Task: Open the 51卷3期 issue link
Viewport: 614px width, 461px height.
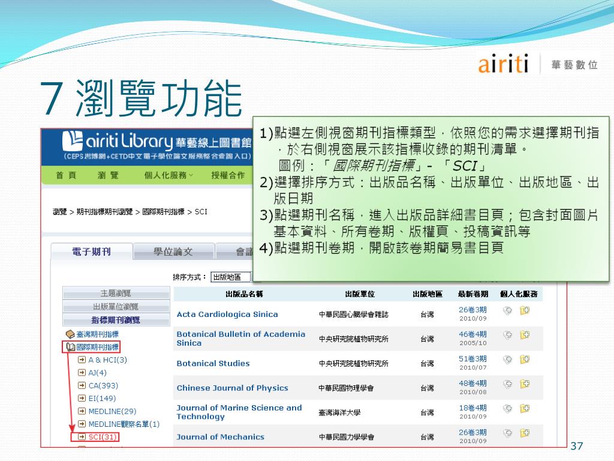Action: [472, 359]
